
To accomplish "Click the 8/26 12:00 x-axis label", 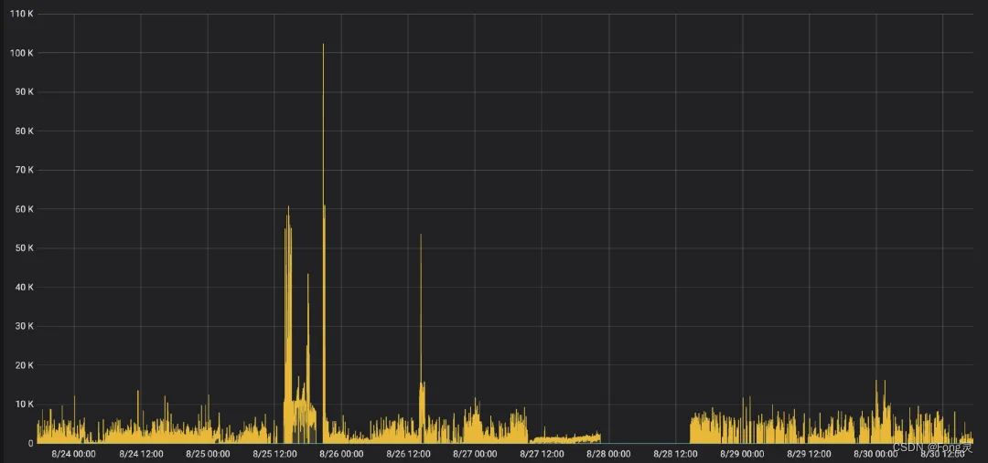I will 408,454.
